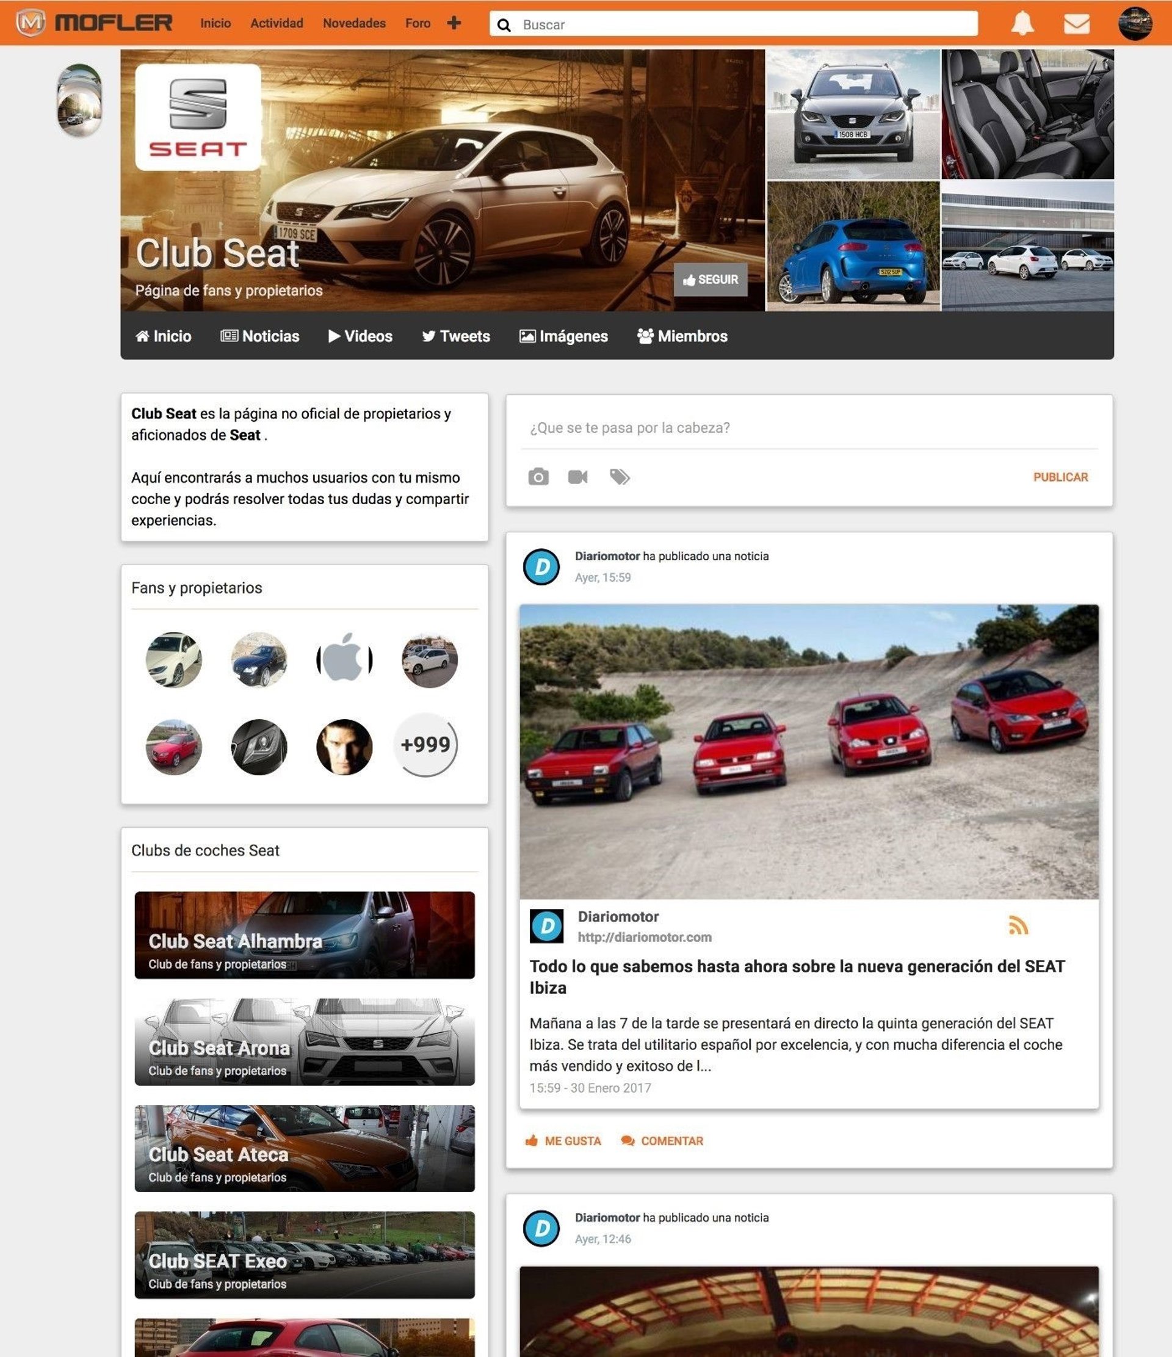Click the orange RSS feed icon
The image size is (1172, 1357).
pos(1018,925)
